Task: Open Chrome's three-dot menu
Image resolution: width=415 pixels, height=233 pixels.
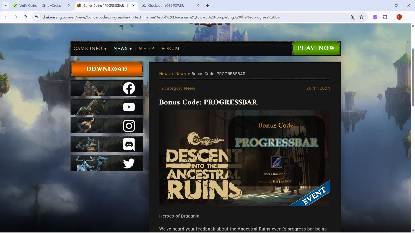Action: (x=409, y=17)
